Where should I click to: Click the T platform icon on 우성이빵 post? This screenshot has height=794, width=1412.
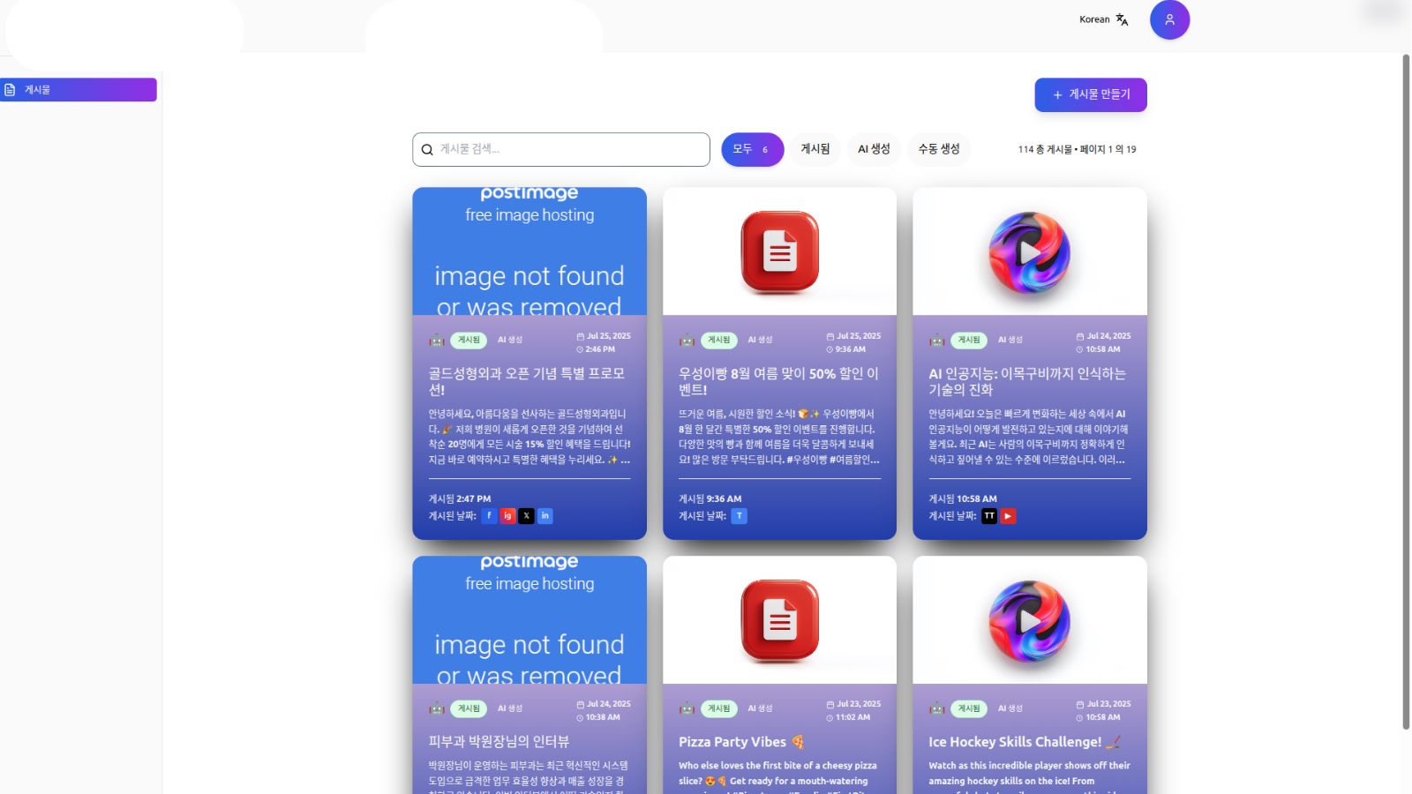[740, 516]
